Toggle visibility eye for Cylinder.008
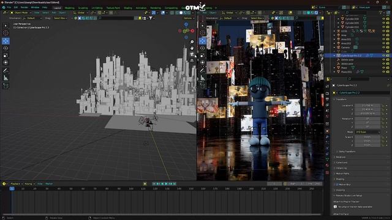Screen dimensions: 392x220 click(x=384, y=19)
